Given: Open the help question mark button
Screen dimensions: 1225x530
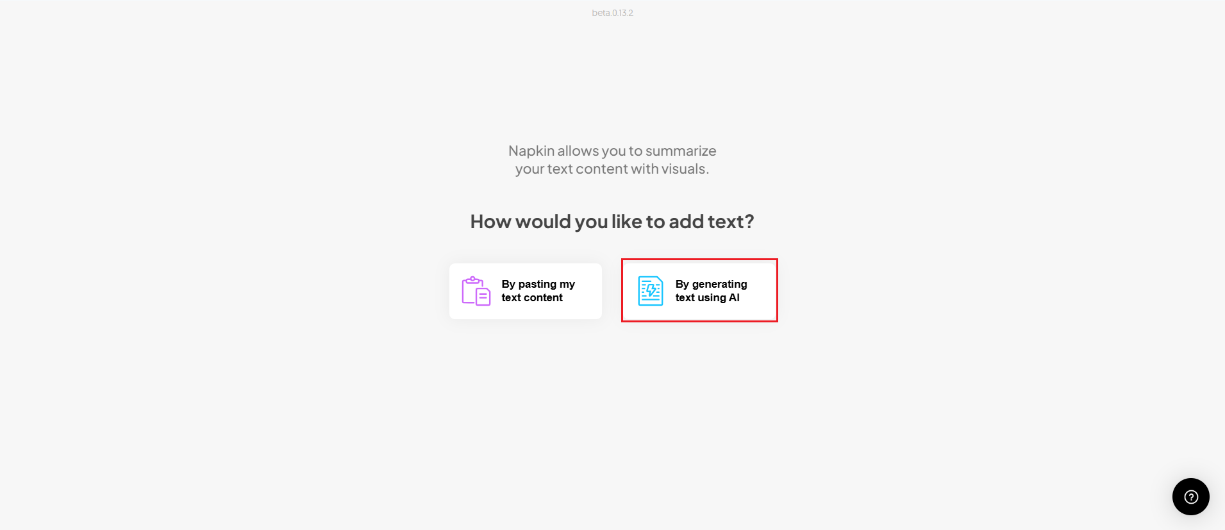Looking at the screenshot, I should (x=1190, y=497).
